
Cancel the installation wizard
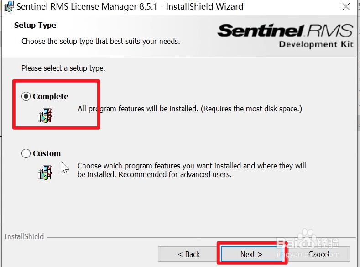[x=318, y=254]
